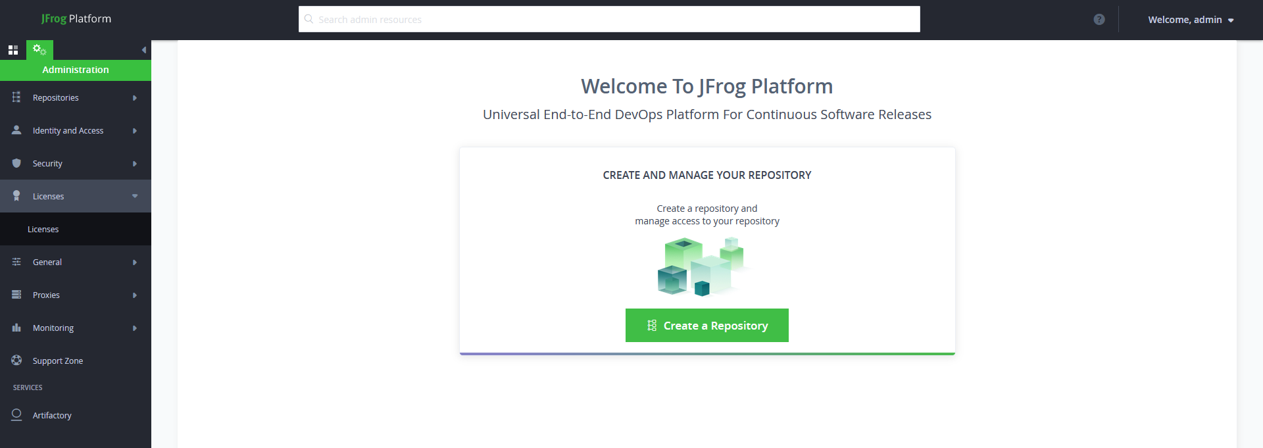Open the Security menu item
1263x448 pixels.
tap(76, 163)
